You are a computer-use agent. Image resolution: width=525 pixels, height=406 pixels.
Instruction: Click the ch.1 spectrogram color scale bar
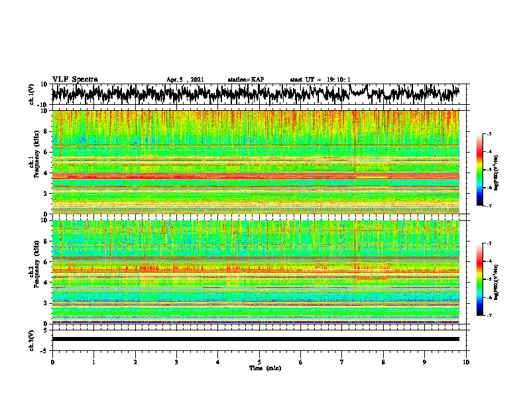pyautogui.click(x=479, y=170)
